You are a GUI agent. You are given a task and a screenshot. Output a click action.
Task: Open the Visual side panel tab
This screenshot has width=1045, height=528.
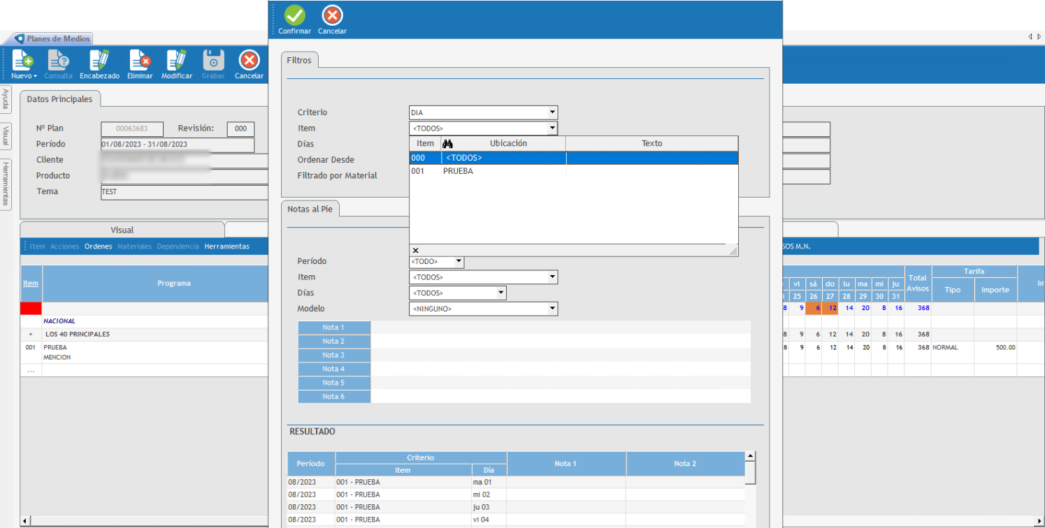(6, 136)
